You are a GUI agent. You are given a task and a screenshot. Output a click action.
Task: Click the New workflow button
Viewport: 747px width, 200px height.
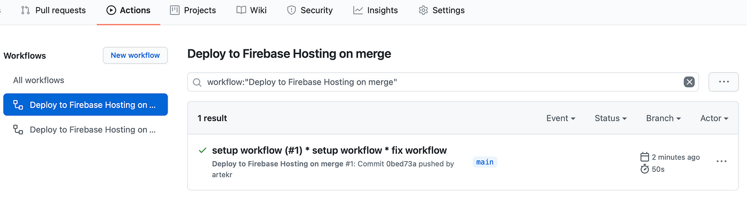click(135, 55)
